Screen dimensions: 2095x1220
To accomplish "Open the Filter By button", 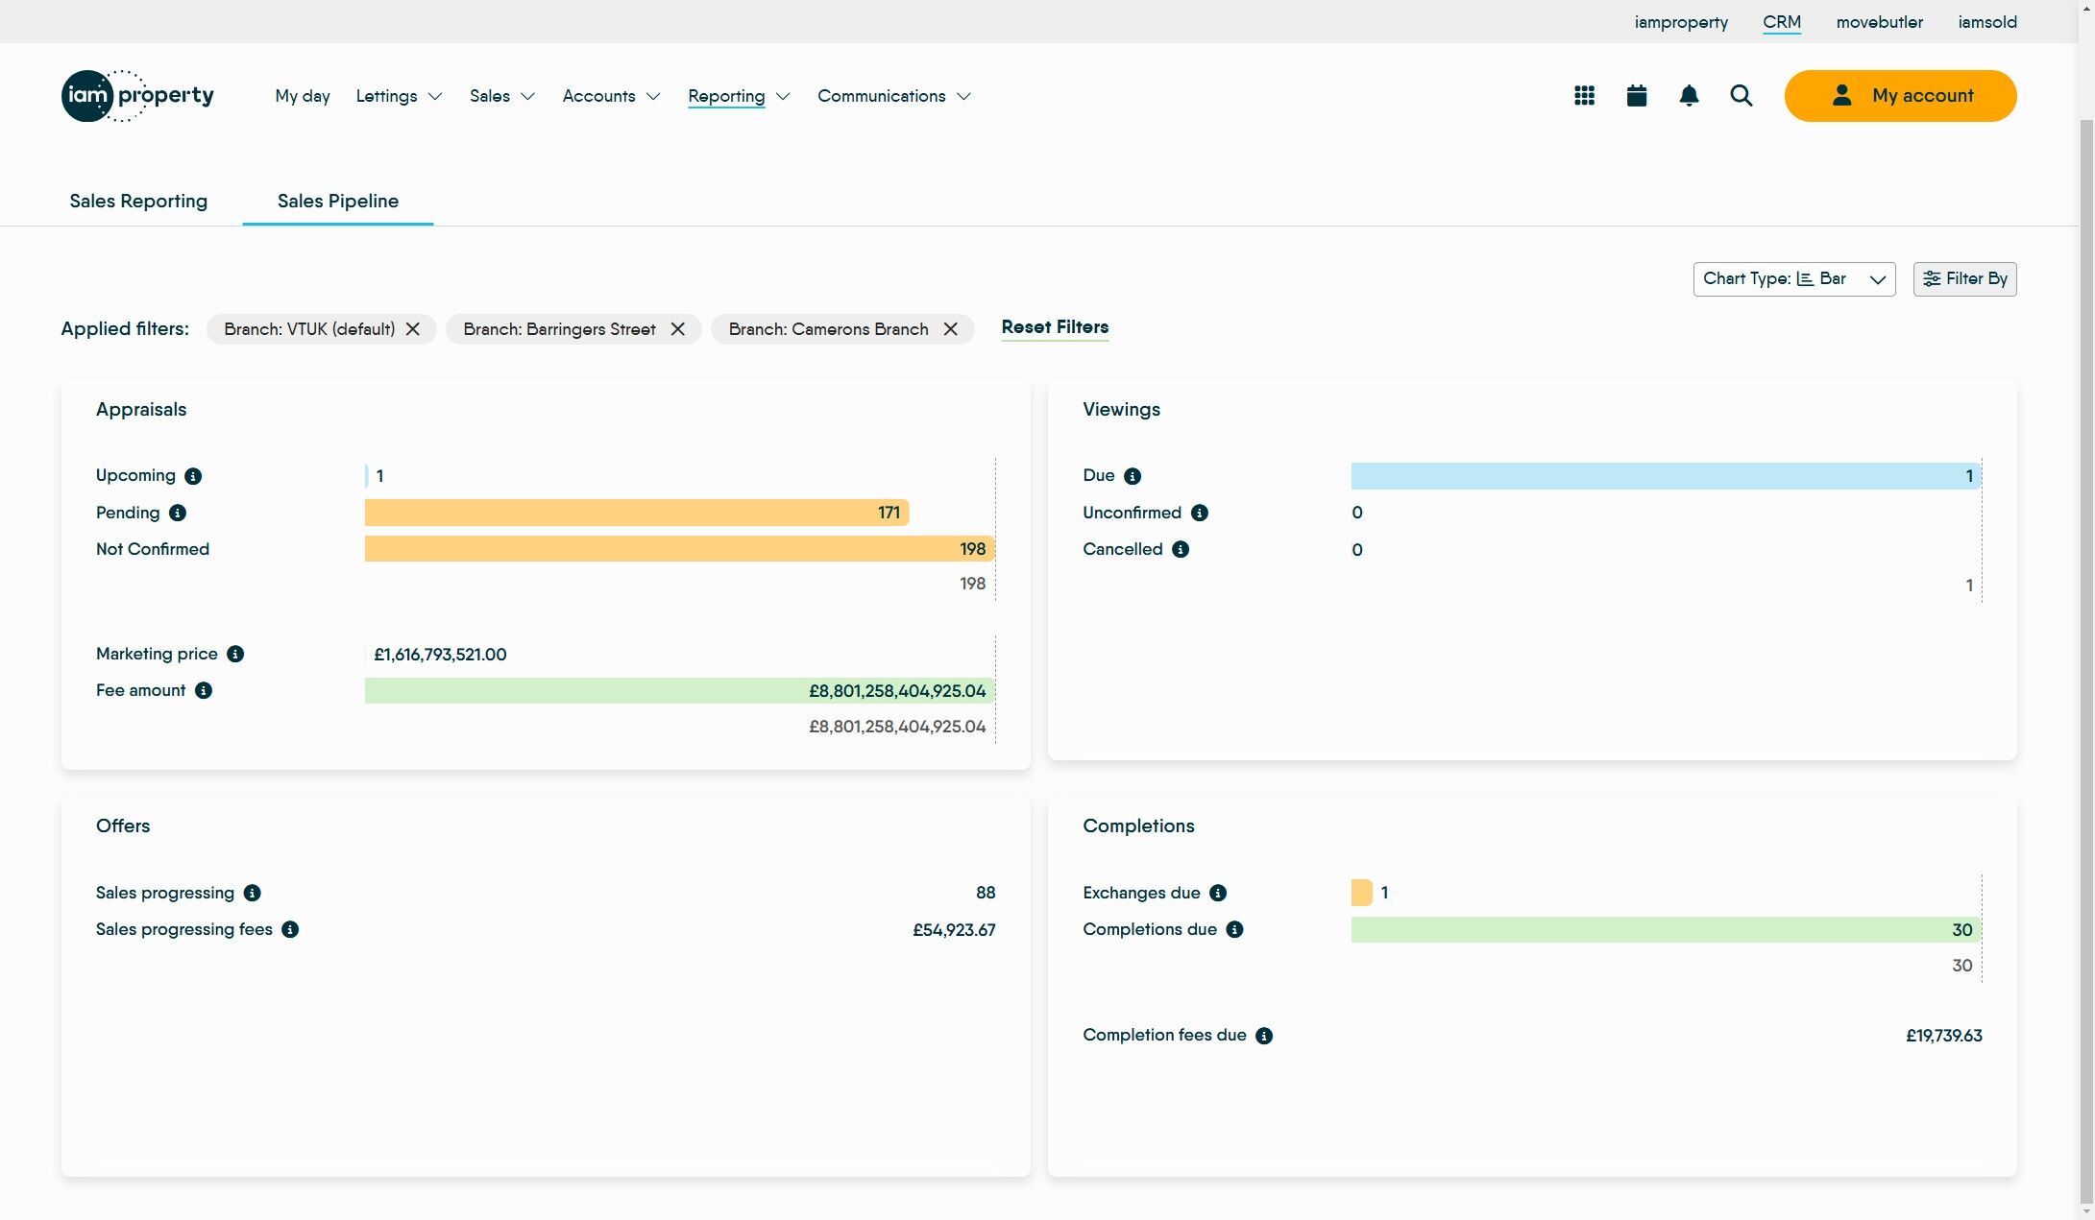I will point(1964,279).
